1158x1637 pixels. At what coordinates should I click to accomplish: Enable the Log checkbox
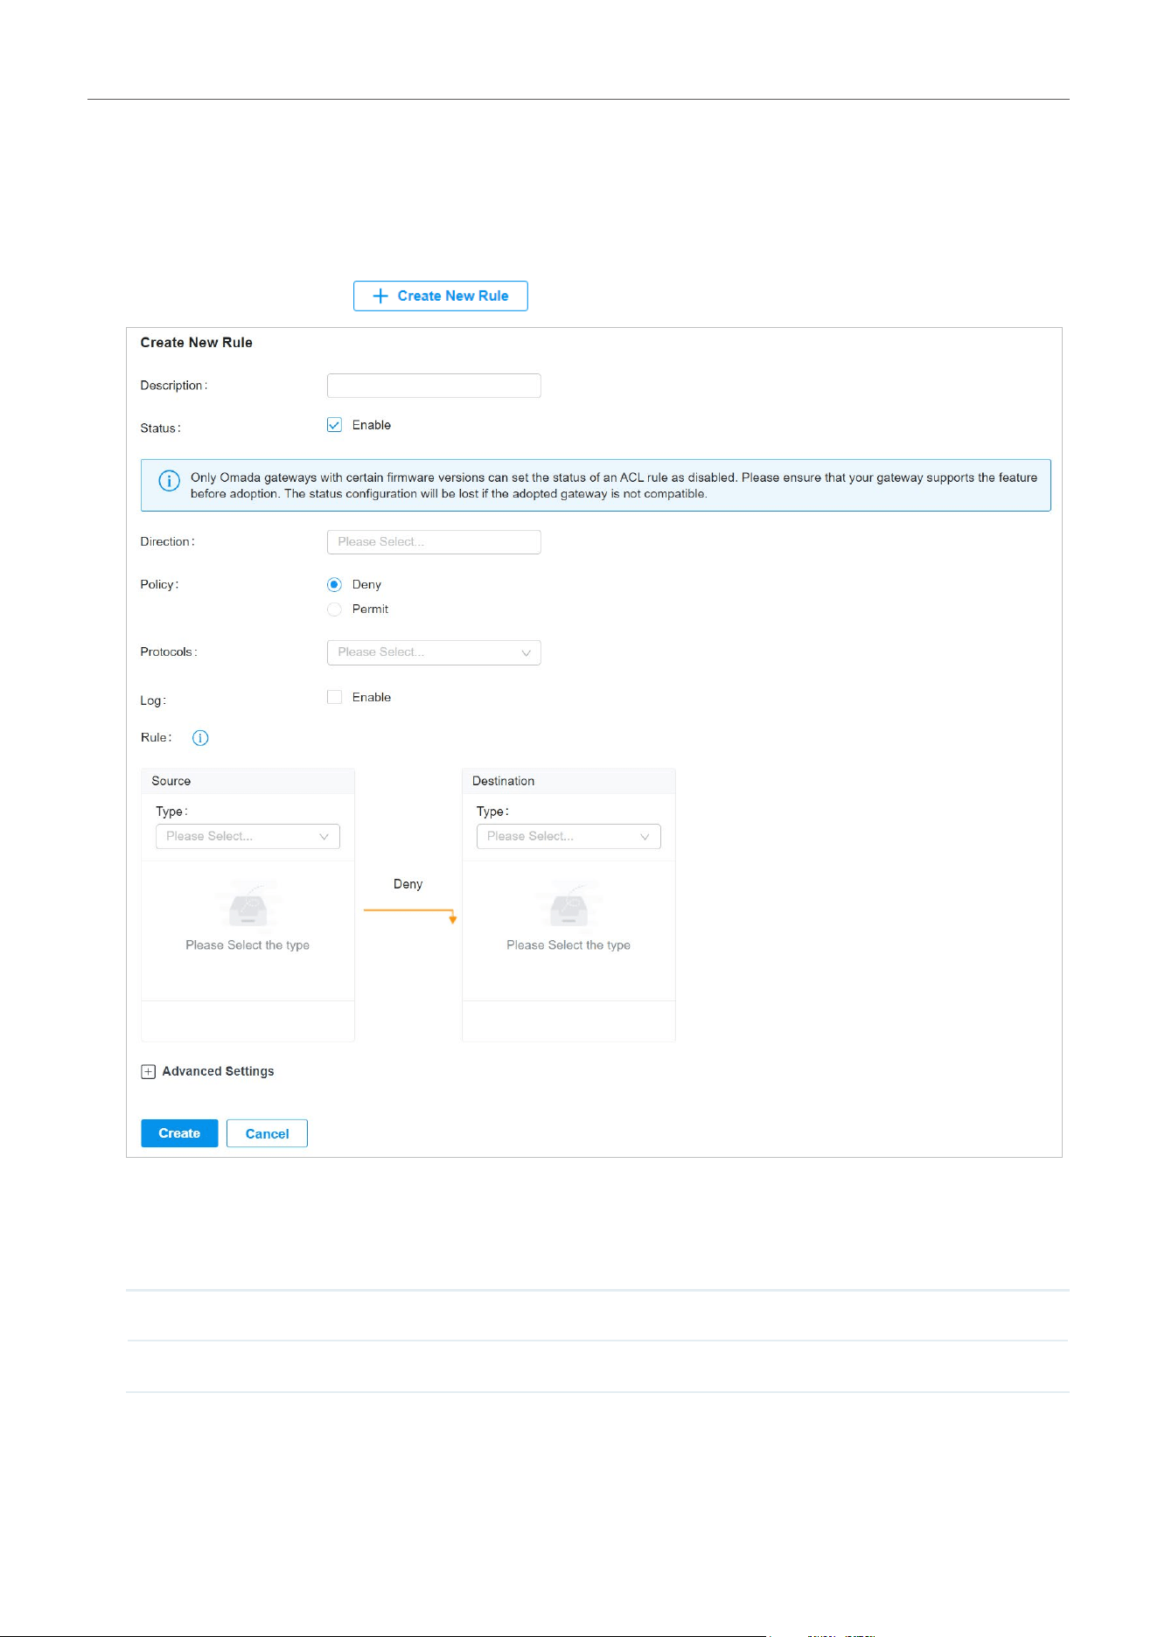pyautogui.click(x=334, y=697)
